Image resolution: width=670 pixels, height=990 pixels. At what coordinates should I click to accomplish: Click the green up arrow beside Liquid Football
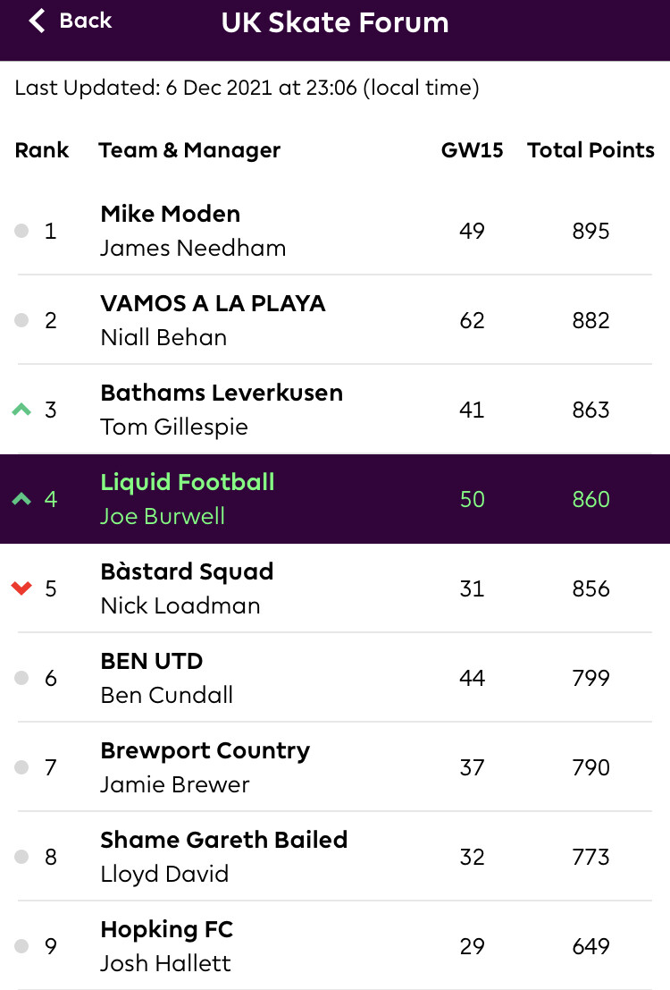21,499
